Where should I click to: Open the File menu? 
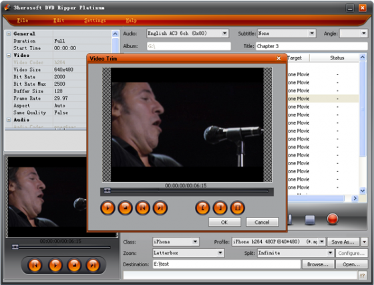[x=23, y=21]
